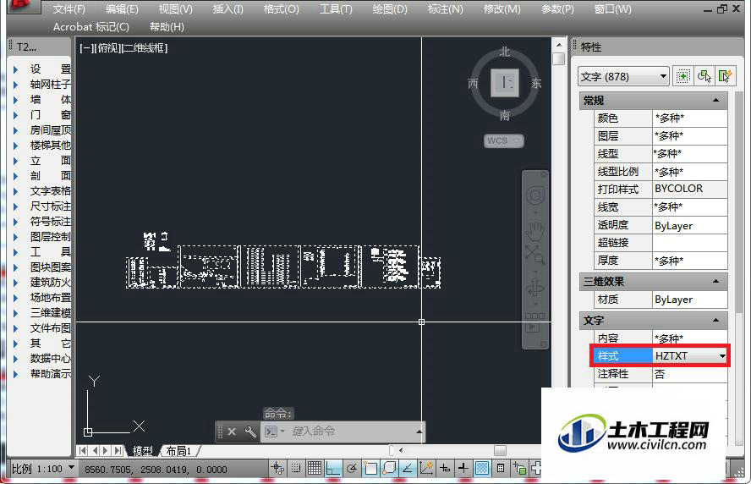Image resolution: width=751 pixels, height=484 pixels.
Task: Activate Zoom Extents on navigation bar
Action: click(x=535, y=255)
